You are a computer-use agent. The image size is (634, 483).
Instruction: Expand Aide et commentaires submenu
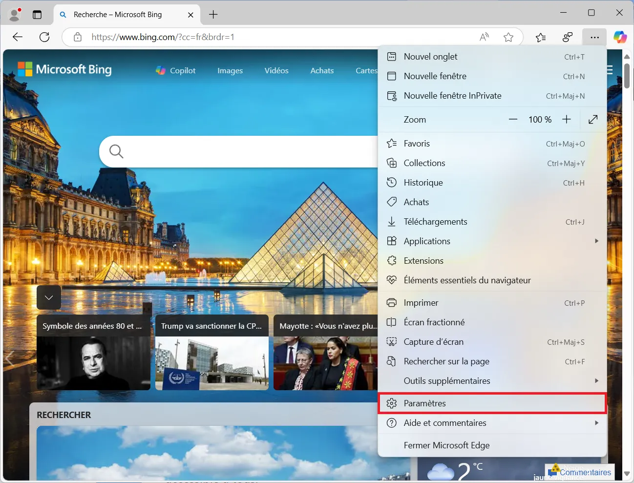tap(492, 423)
